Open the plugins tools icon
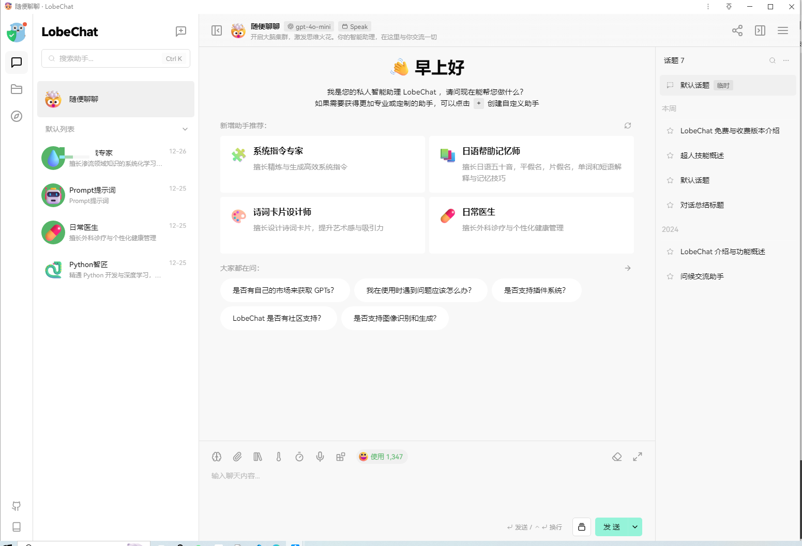The image size is (802, 546). 341,457
